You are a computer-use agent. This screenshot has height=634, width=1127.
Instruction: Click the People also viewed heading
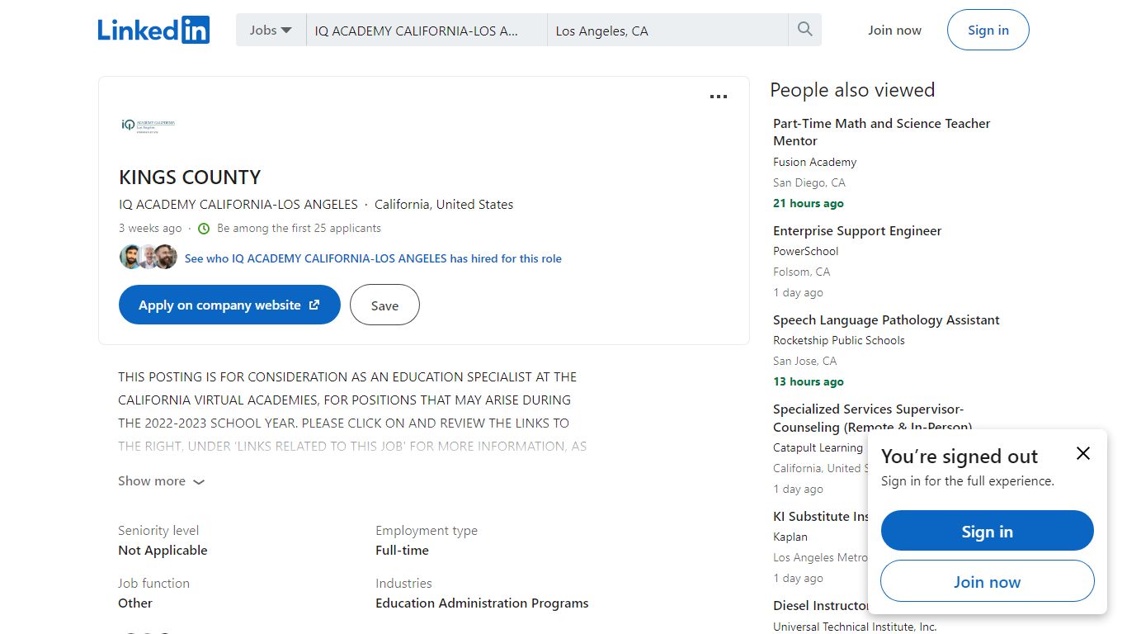click(x=852, y=90)
